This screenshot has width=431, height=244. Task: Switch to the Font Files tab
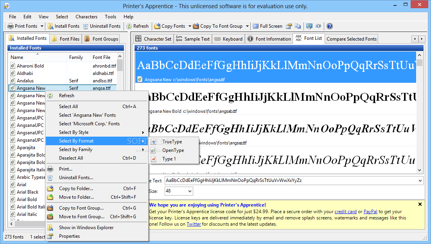coord(66,39)
